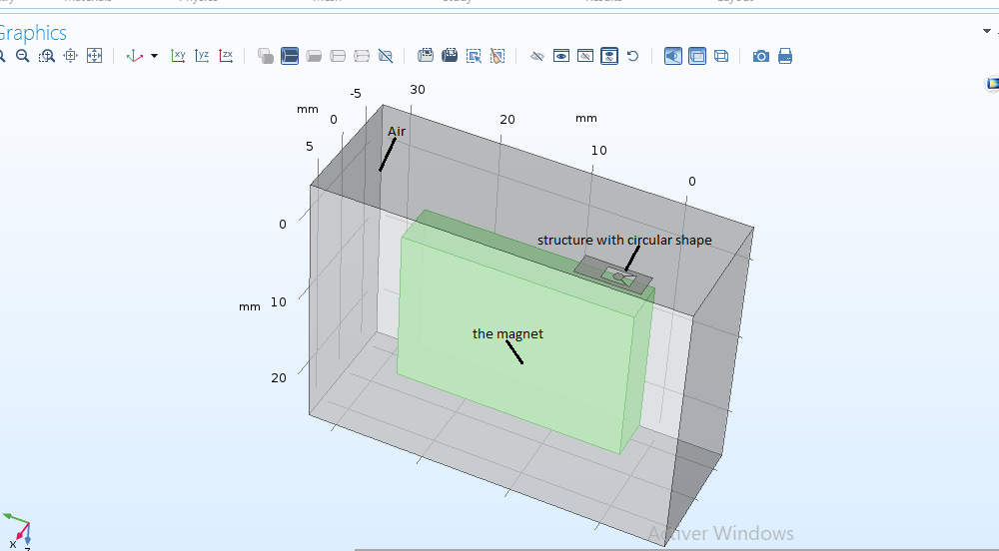Click the crossed-eye Hide icon
Image resolution: width=999 pixels, height=551 pixels.
point(537,56)
